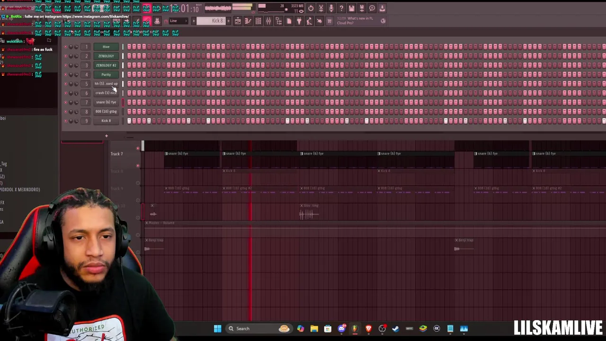Screen dimensions: 606x341
Task: Select the 808 (10) gtbg channel button
Action: (106, 112)
